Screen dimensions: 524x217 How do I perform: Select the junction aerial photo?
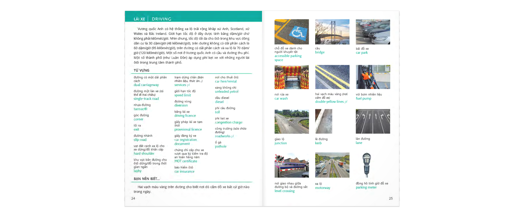(291, 122)
